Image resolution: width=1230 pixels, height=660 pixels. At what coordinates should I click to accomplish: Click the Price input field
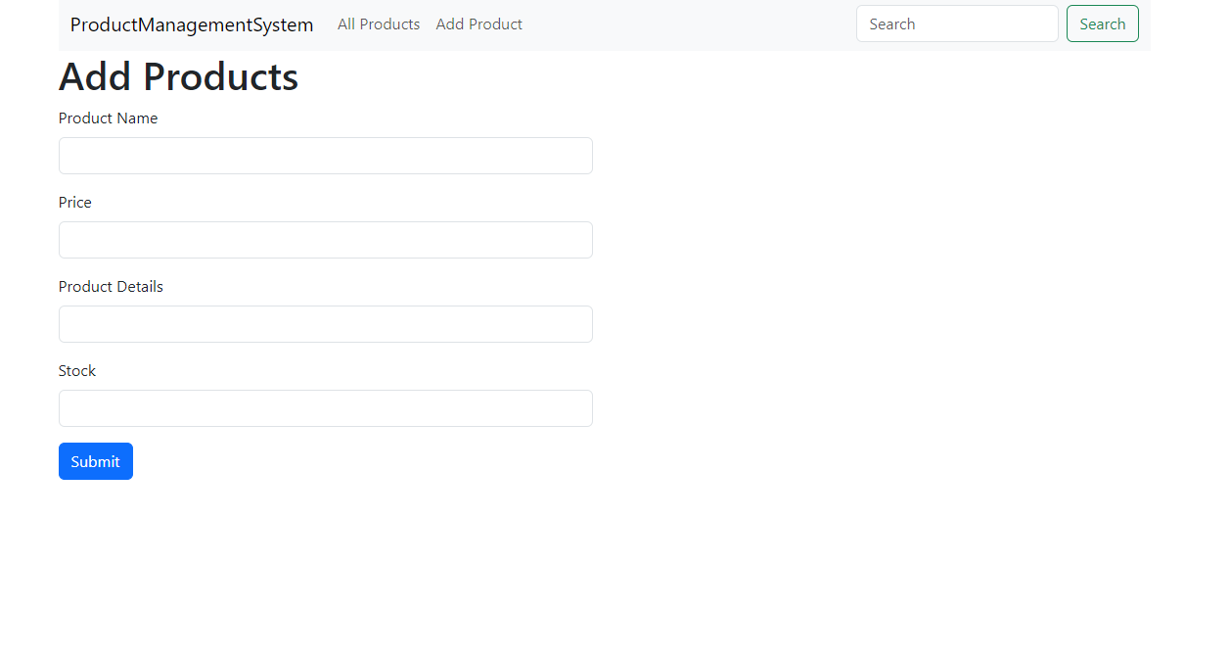click(325, 239)
